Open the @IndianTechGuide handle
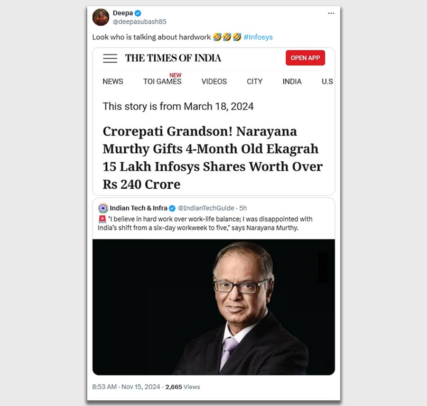 coord(206,208)
